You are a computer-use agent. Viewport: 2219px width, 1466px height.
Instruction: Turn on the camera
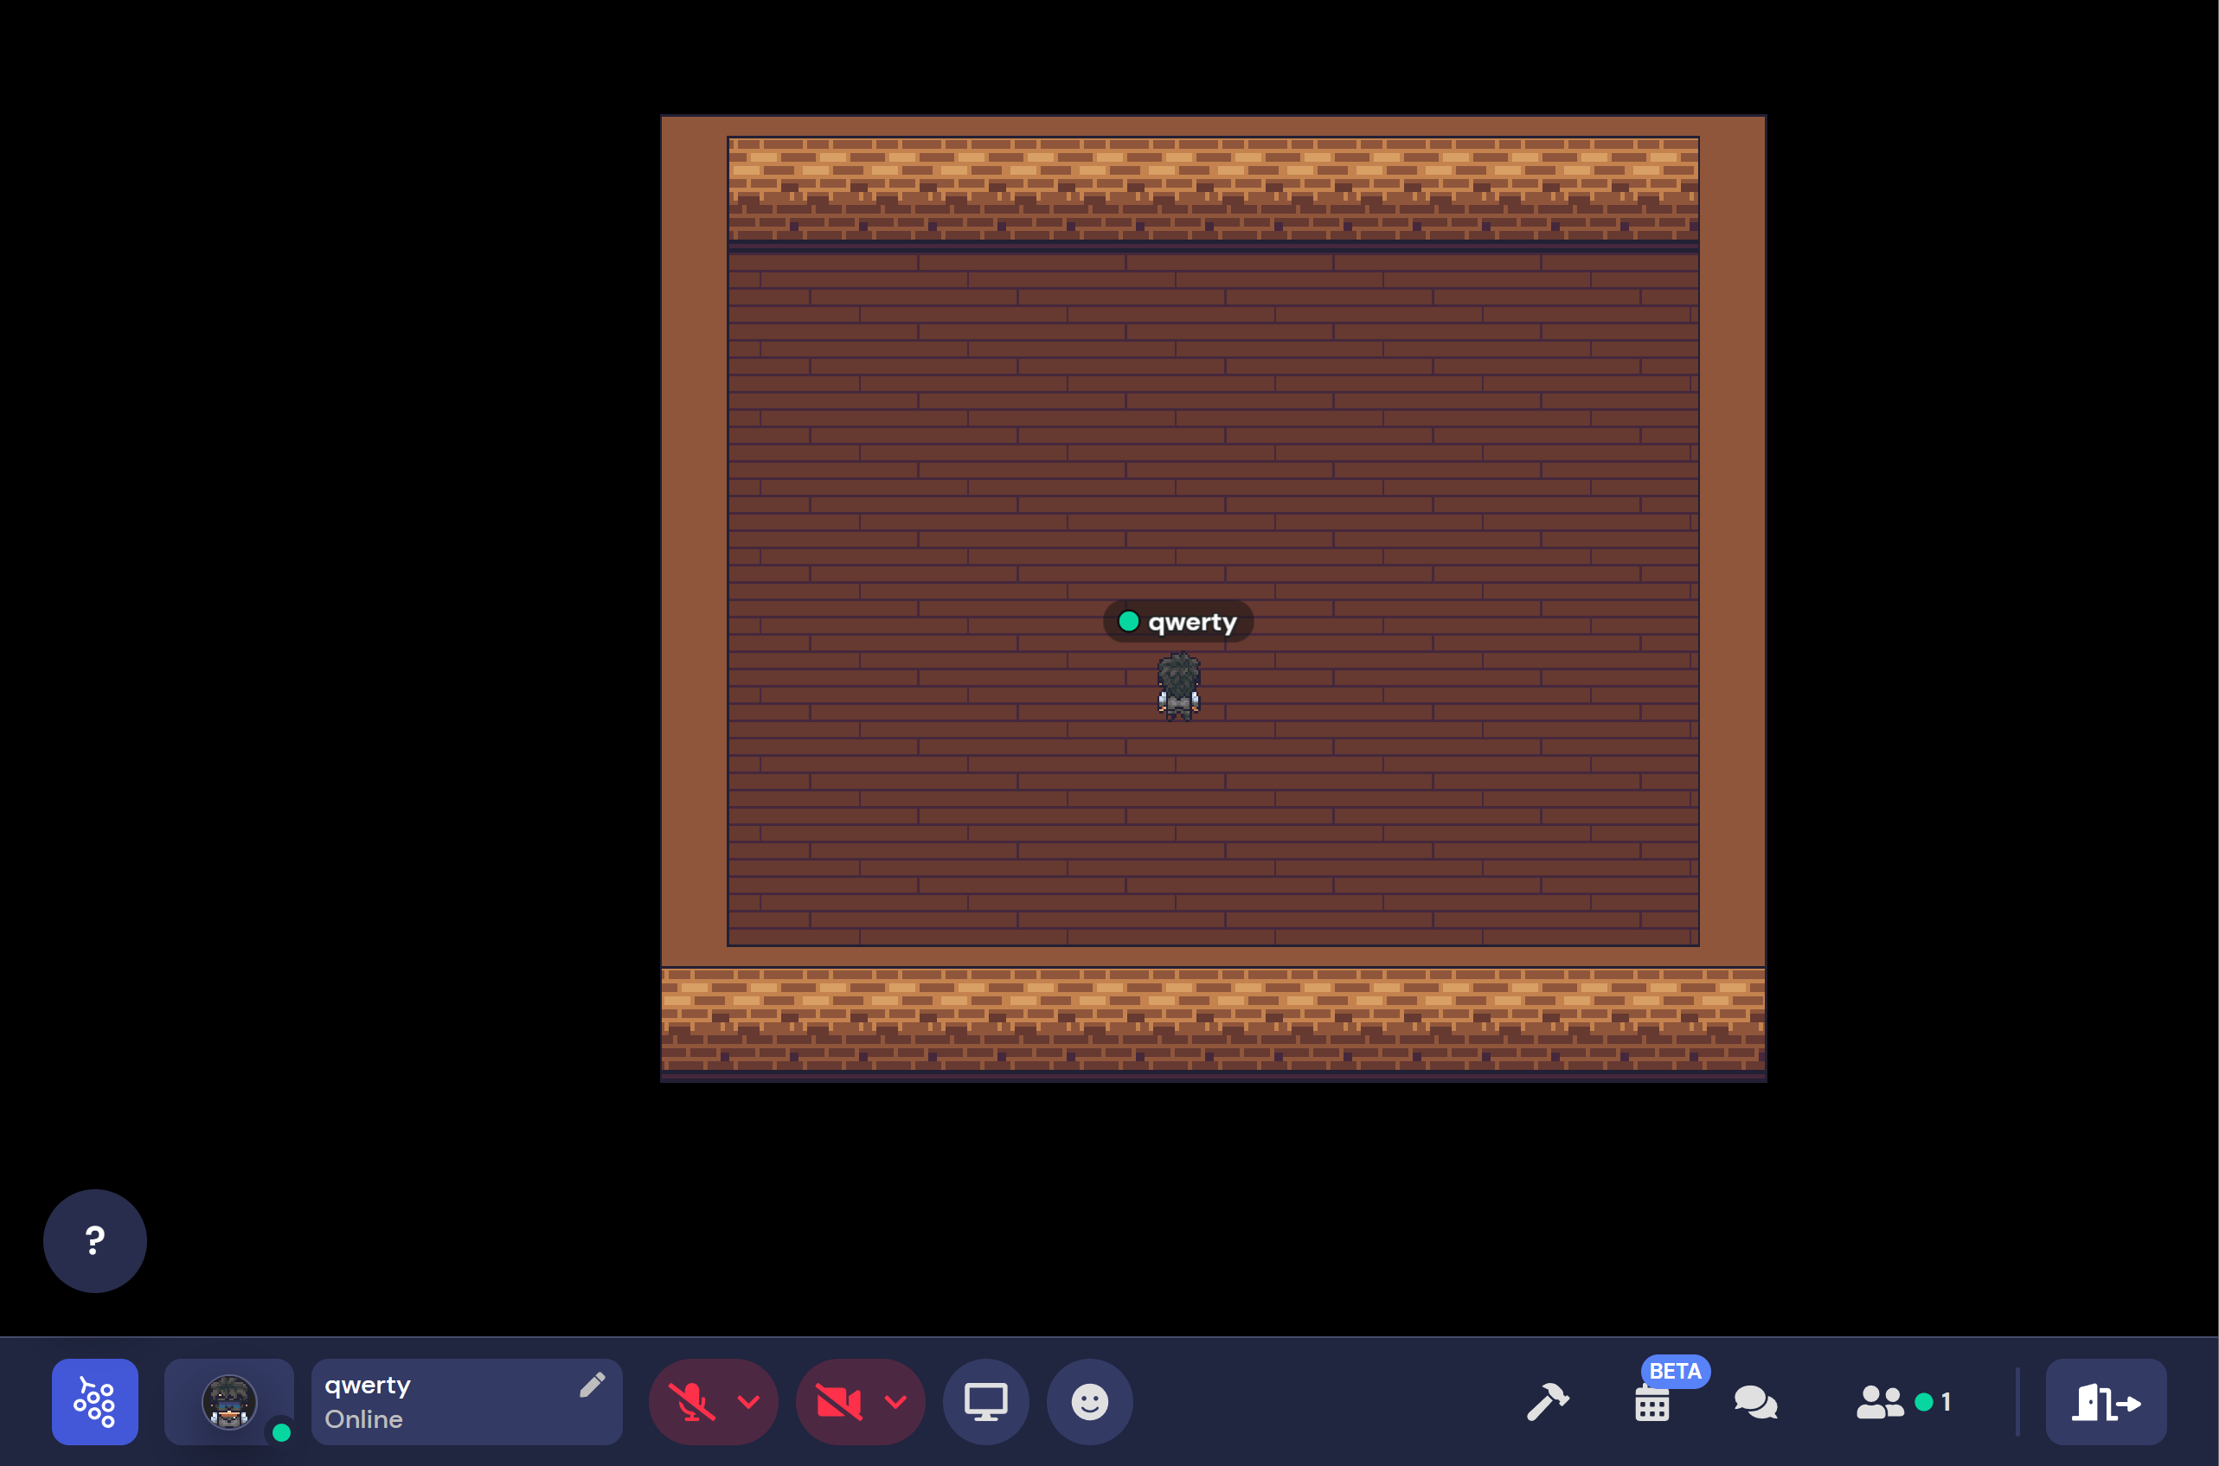[837, 1401]
